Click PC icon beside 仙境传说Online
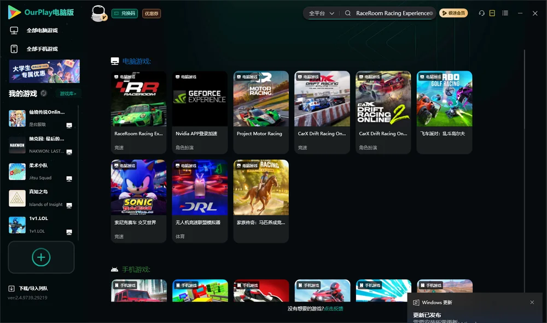This screenshot has width=547, height=323. pos(69,125)
